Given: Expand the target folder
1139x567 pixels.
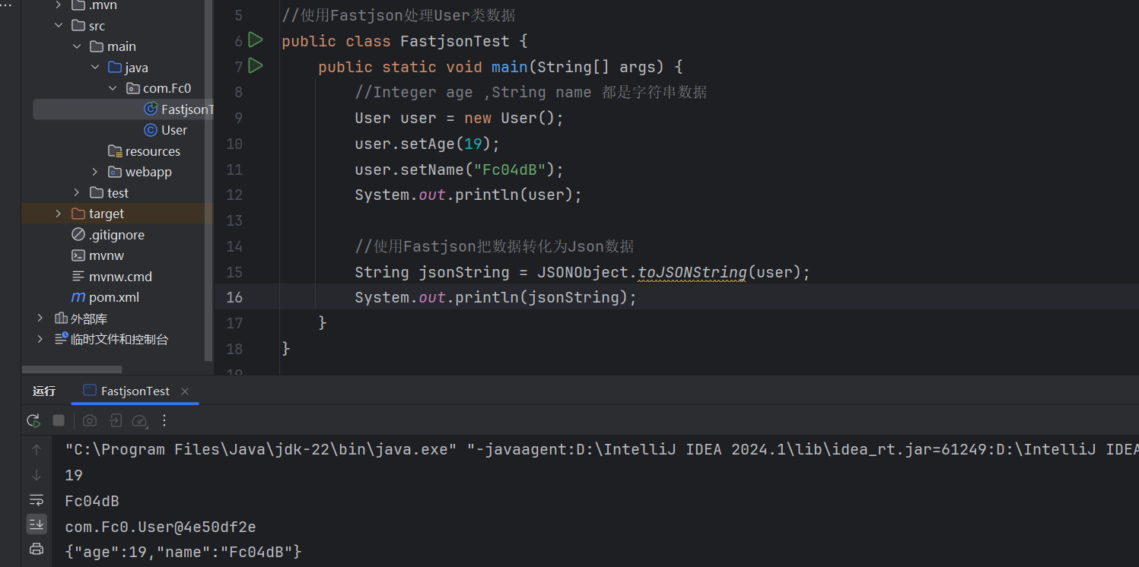Looking at the screenshot, I should click(59, 214).
